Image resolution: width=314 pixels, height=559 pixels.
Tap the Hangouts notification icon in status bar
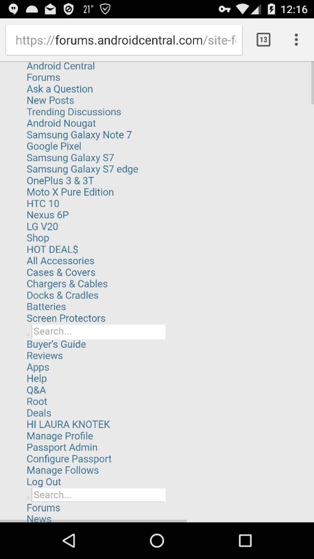click(x=14, y=9)
